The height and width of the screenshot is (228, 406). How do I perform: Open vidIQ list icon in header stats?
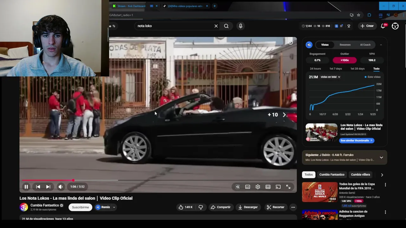[x=342, y=26]
